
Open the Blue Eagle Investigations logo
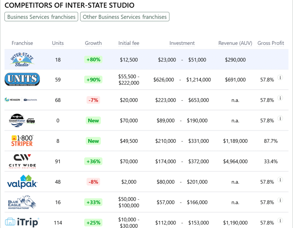click(x=22, y=202)
